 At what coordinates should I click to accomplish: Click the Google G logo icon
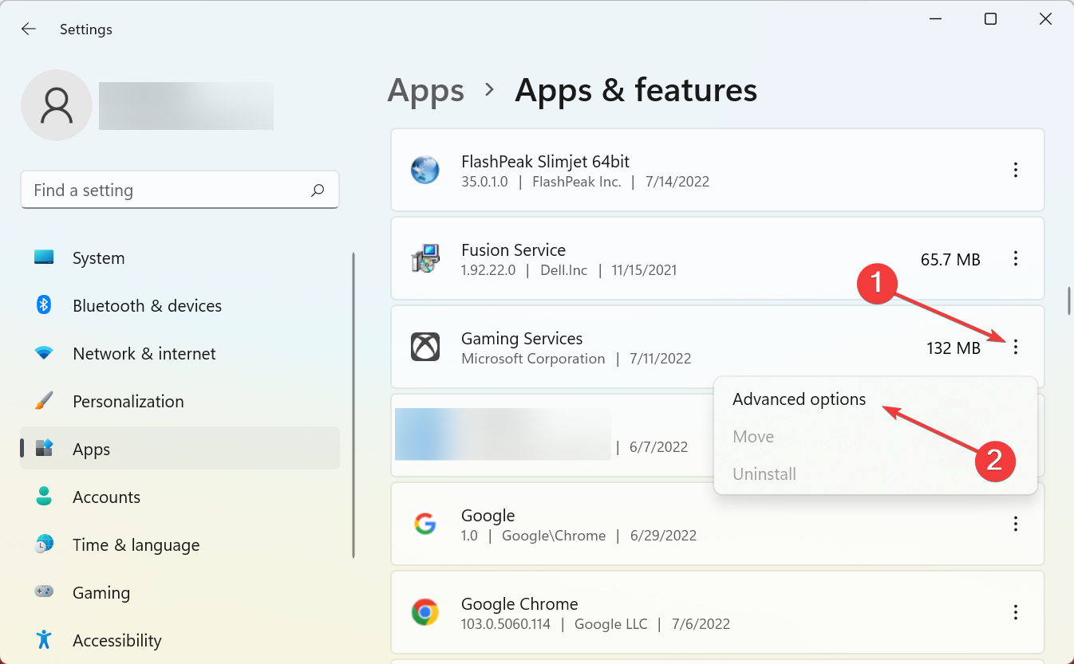point(424,524)
